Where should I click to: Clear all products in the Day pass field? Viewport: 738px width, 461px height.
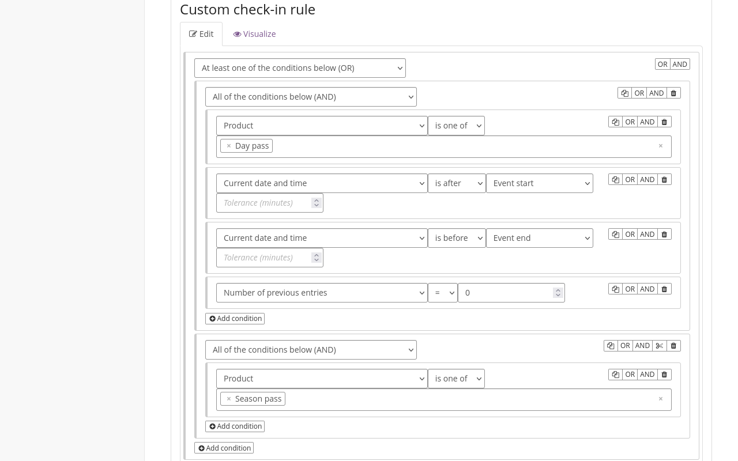tap(661, 146)
